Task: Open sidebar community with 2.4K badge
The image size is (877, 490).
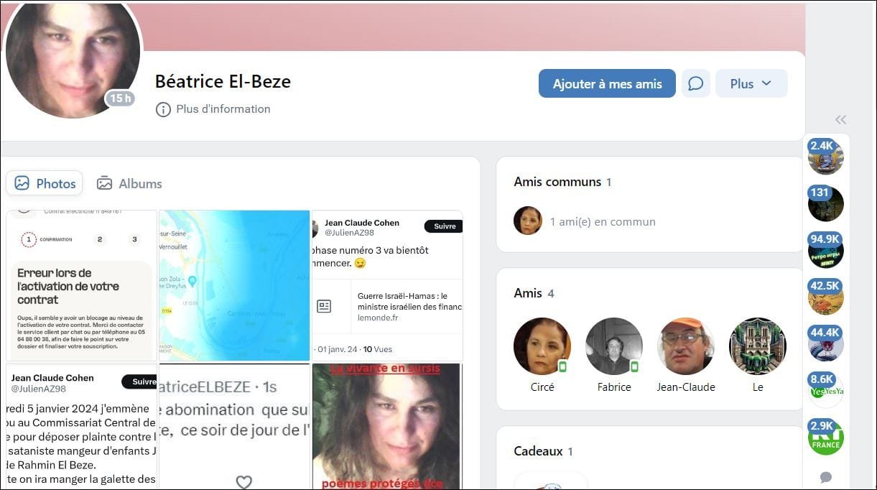Action: [825, 156]
